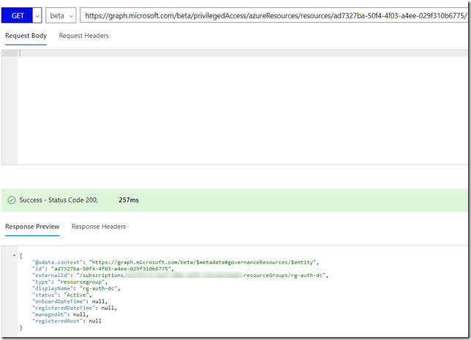Click the onboardDateTime null line
471x340 pixels.
69,301
